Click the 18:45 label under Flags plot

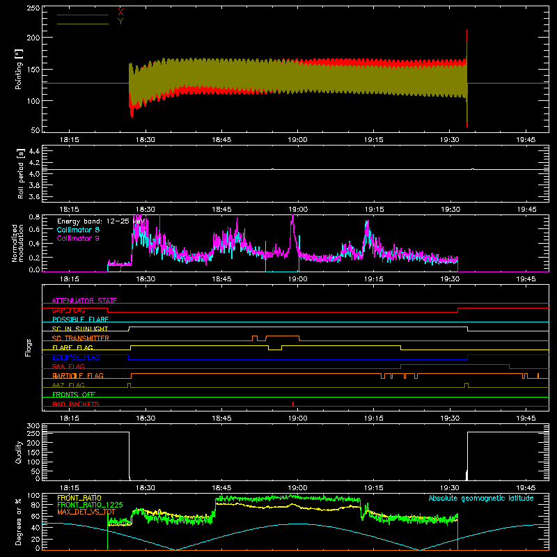(221, 418)
